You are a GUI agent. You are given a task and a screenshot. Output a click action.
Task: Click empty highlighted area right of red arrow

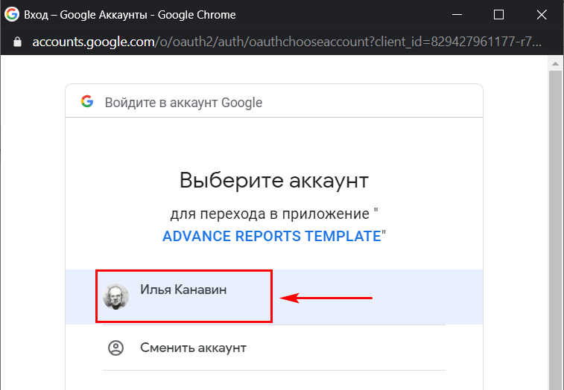(x=428, y=297)
